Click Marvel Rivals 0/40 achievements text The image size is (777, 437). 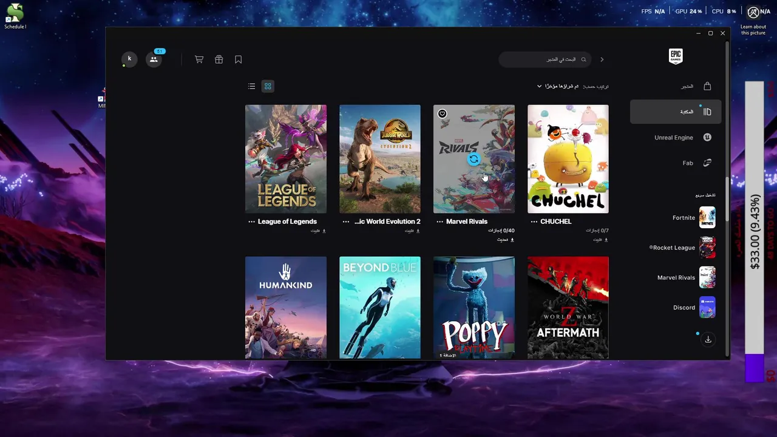501,231
